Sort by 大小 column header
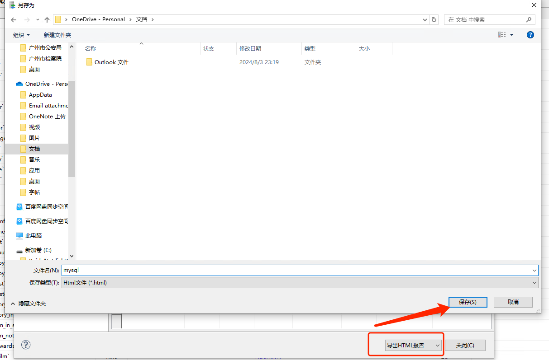This screenshot has width=549, height=360. pyautogui.click(x=364, y=48)
